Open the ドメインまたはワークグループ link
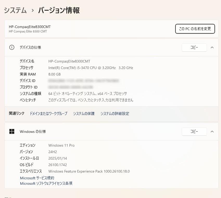Viewport: 221px width, 198px height. (x=49, y=113)
